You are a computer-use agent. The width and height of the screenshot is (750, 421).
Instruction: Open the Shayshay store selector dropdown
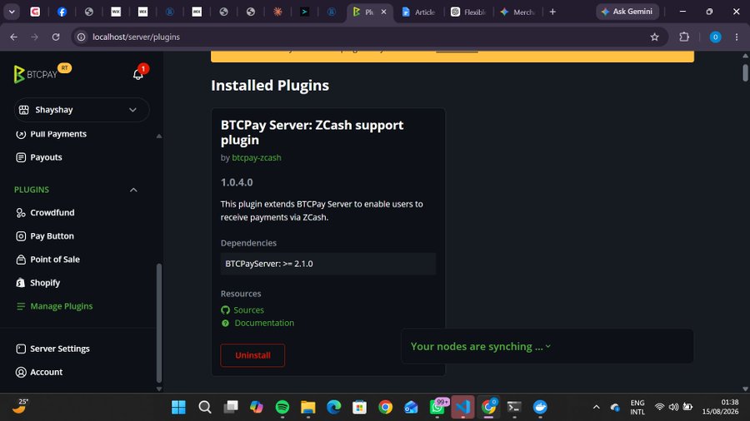click(82, 110)
